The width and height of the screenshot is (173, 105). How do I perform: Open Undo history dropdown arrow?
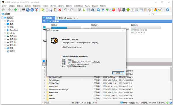(x=69, y=10)
